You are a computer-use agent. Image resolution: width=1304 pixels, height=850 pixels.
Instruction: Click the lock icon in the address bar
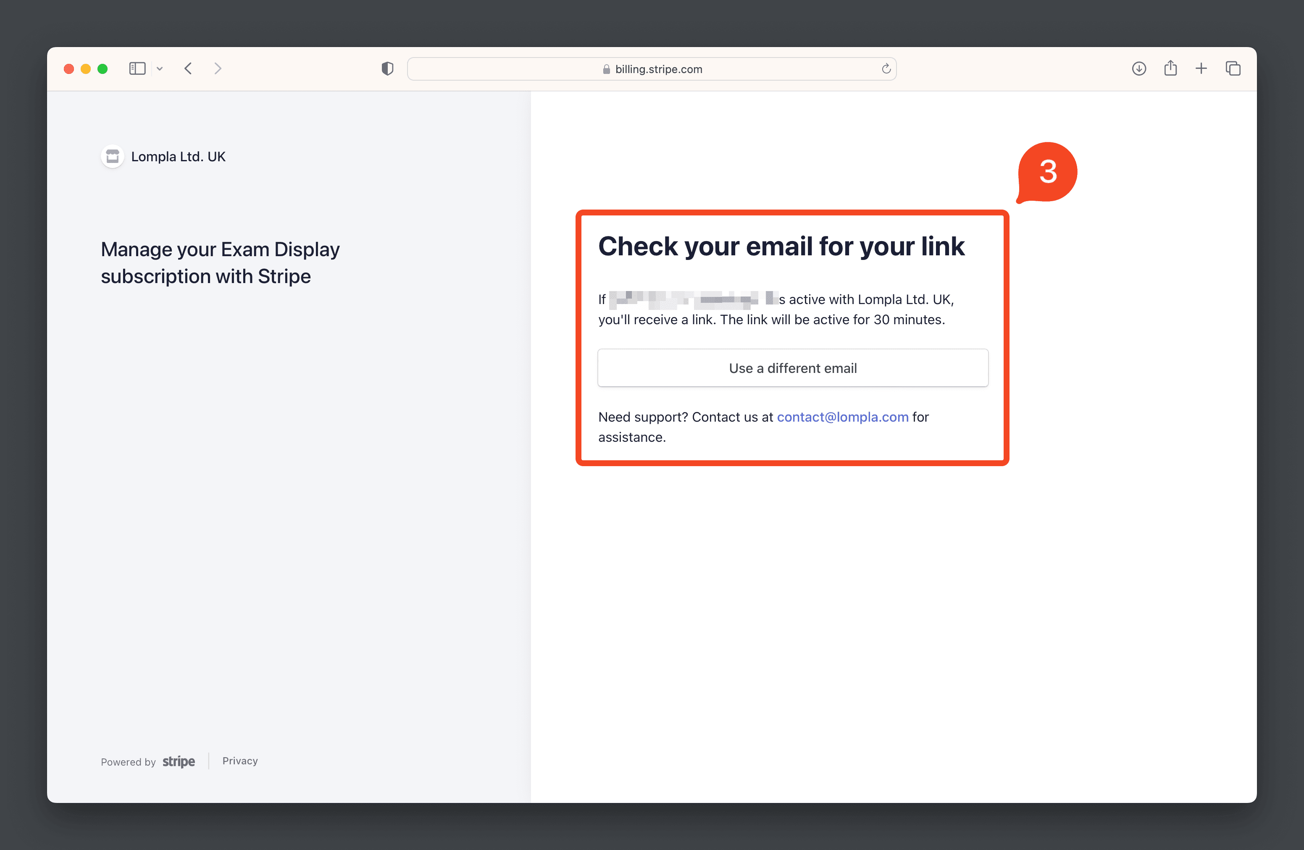pyautogui.click(x=606, y=69)
